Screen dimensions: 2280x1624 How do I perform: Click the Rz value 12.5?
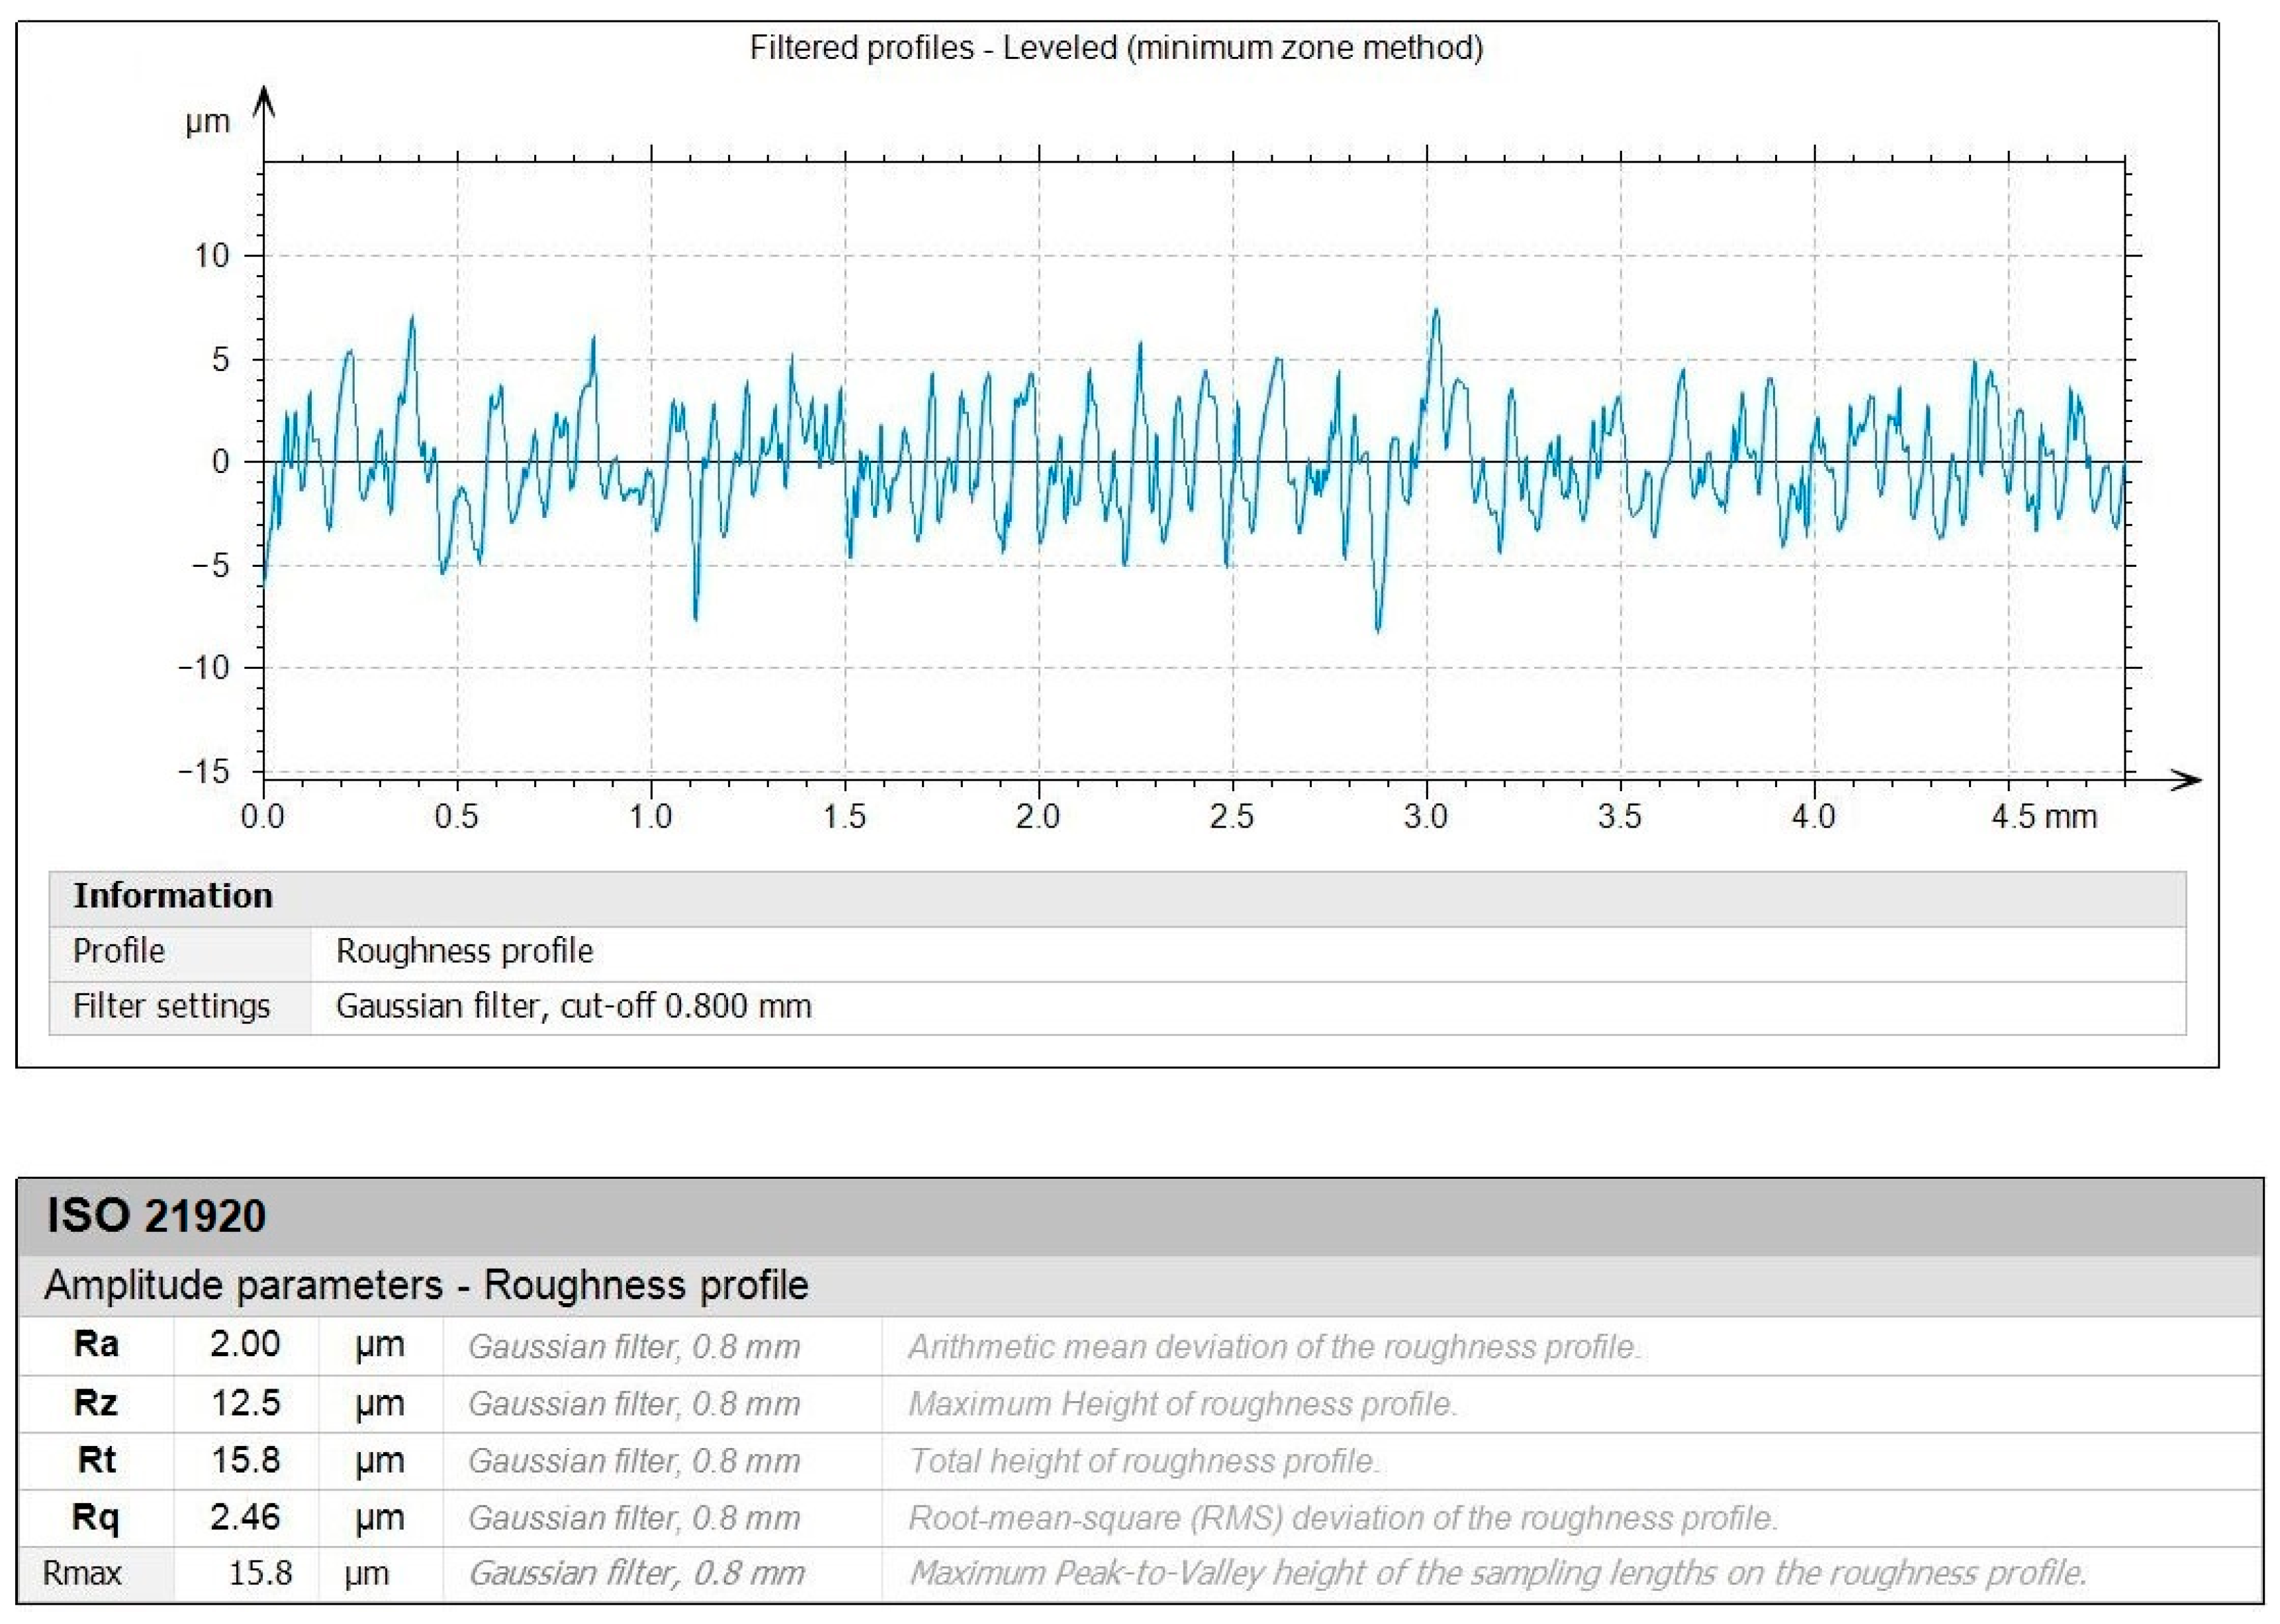click(x=245, y=1403)
